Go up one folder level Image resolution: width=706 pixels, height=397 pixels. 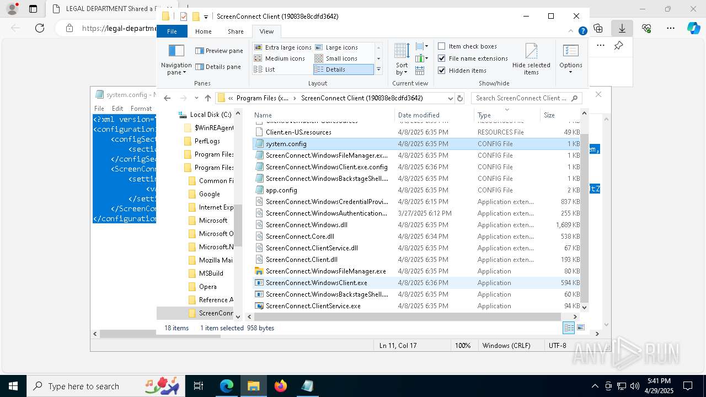coord(207,98)
